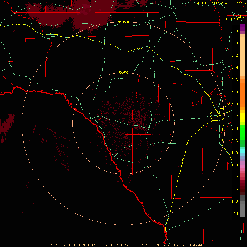Click the 9.8 scale value
247x247 pixels.
click(x=235, y=31)
